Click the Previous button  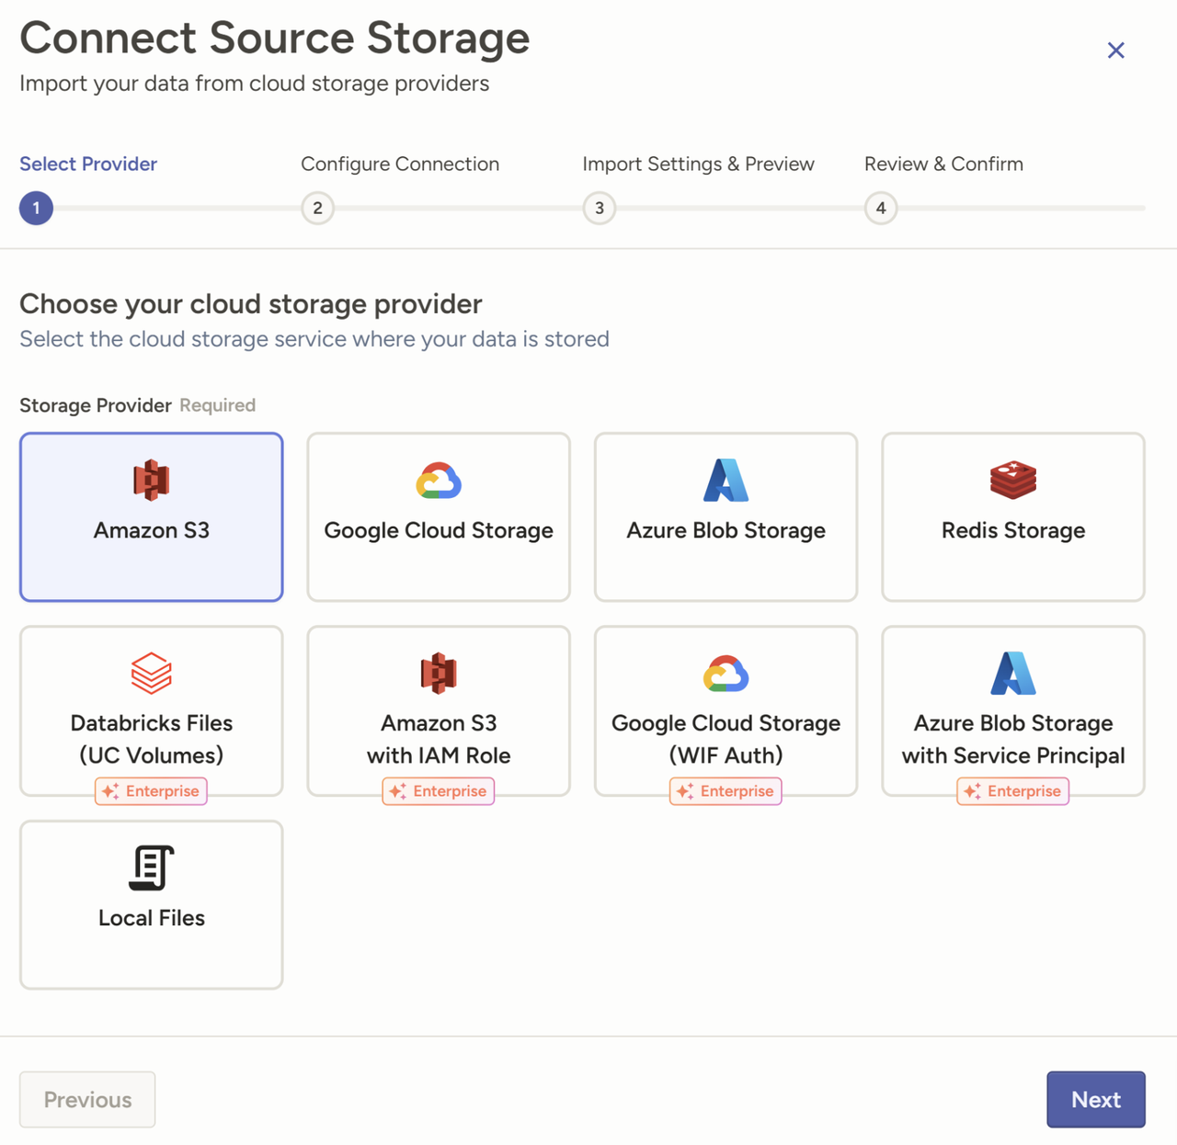tap(87, 1099)
